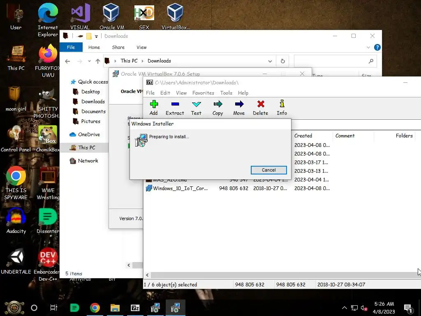The height and width of the screenshot is (316, 421).
Task: Select the Copy tool in 7-Zip
Action: pyautogui.click(x=218, y=108)
